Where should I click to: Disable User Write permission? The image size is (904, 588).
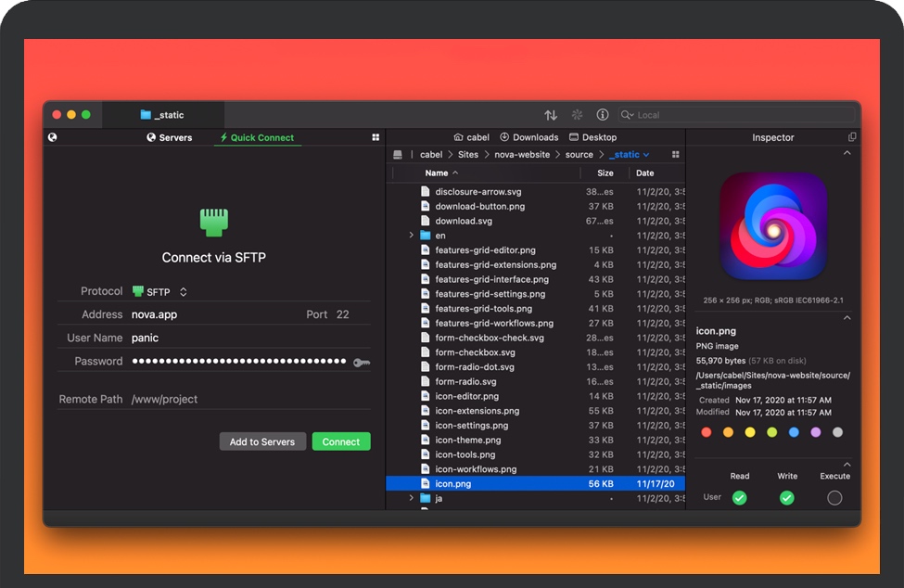click(x=786, y=498)
